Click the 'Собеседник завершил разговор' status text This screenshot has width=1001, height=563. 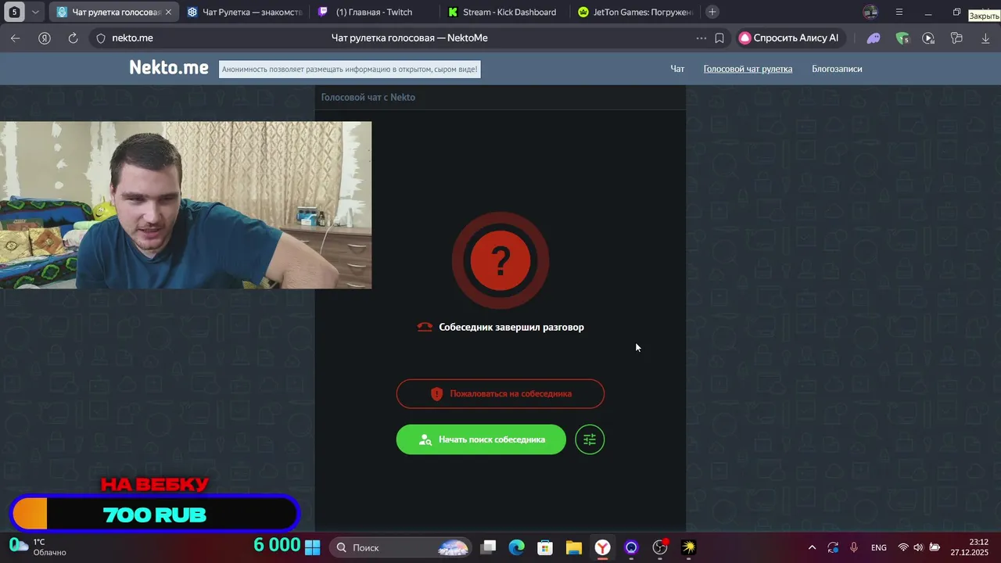tap(511, 327)
